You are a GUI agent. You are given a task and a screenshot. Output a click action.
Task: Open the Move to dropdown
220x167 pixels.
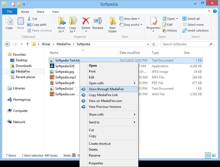pos(61,29)
